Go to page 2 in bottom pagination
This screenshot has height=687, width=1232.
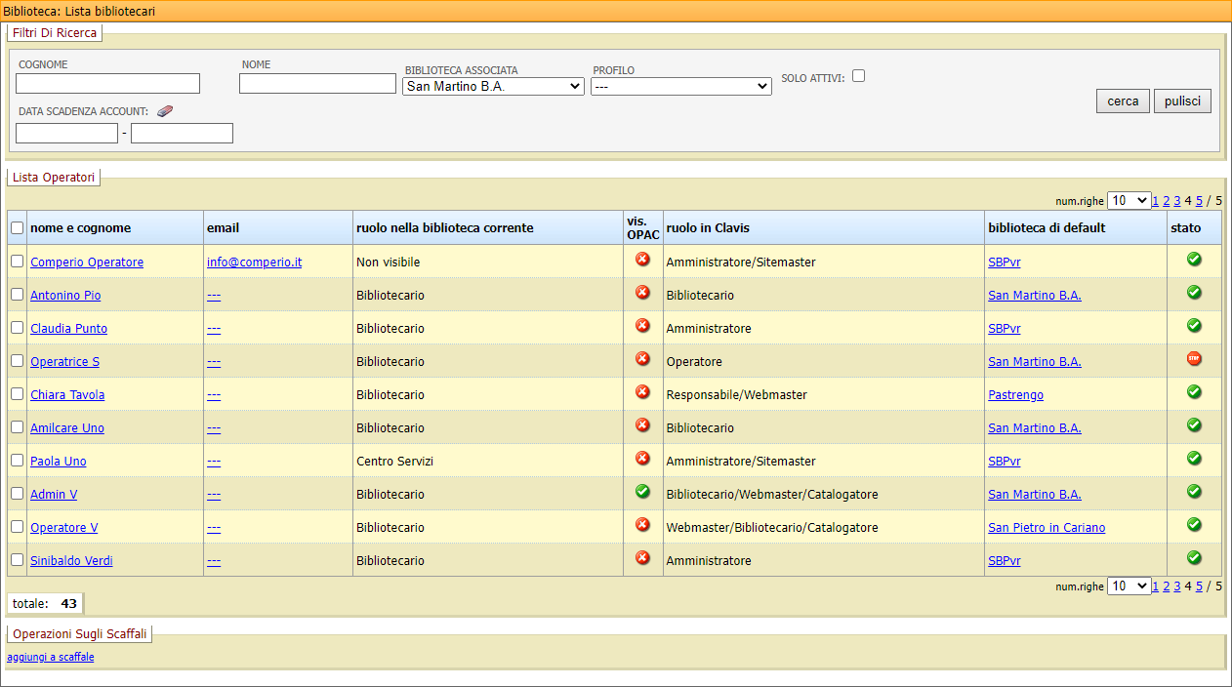[x=1166, y=586]
